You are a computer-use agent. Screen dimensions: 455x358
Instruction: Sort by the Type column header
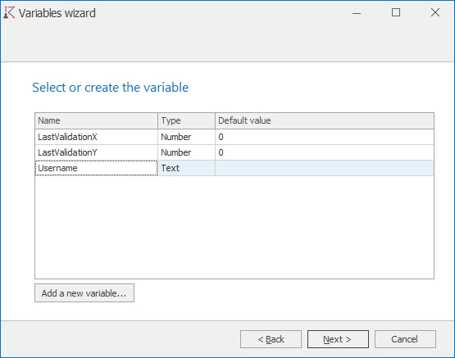(x=187, y=120)
